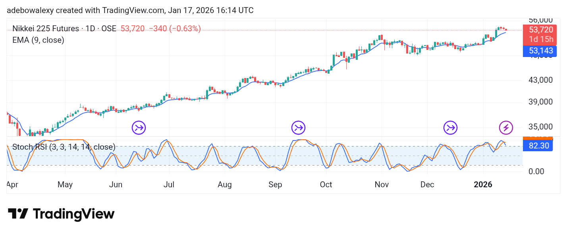The width and height of the screenshot is (567, 234).
Task: Click the contract rollover icon near June
Action: point(138,127)
